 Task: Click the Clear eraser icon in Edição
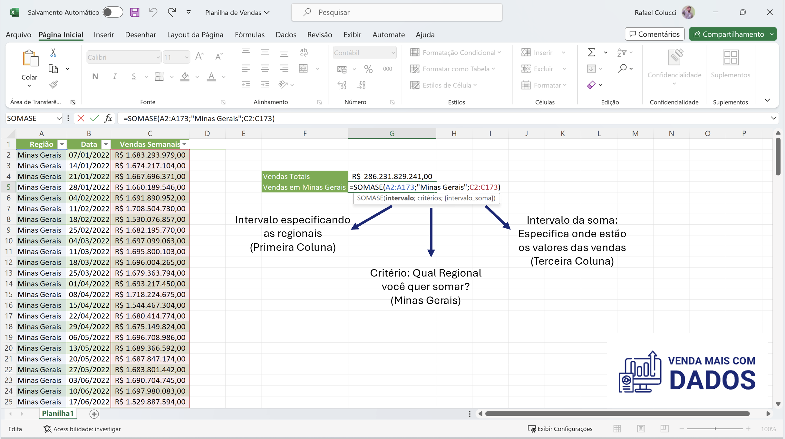click(x=591, y=85)
